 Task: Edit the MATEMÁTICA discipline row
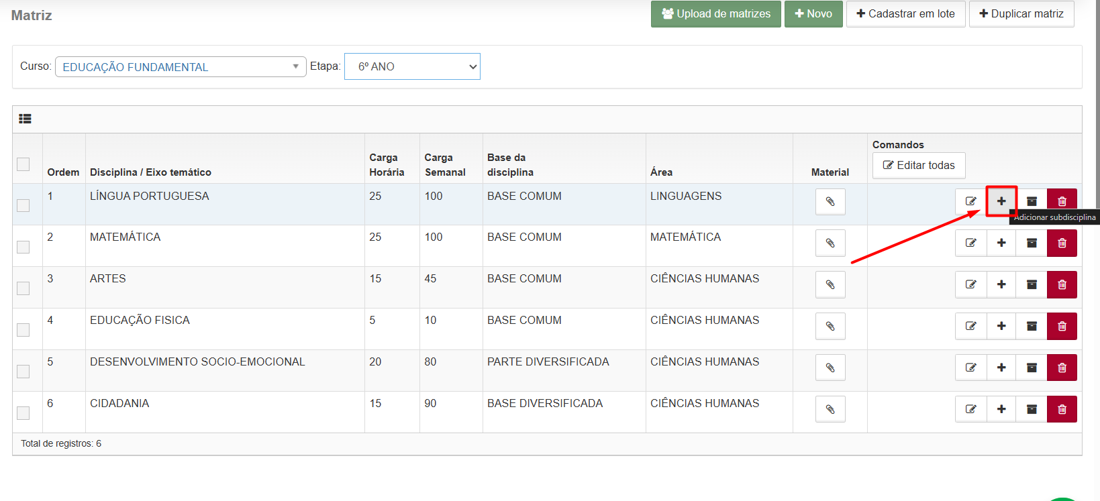click(970, 243)
